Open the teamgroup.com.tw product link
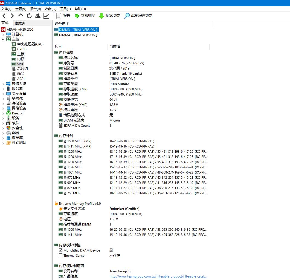This screenshot has width=290, height=280. coord(158,276)
